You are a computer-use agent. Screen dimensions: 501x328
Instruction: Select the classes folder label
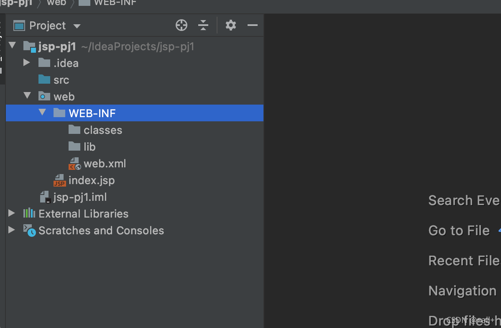coord(103,130)
